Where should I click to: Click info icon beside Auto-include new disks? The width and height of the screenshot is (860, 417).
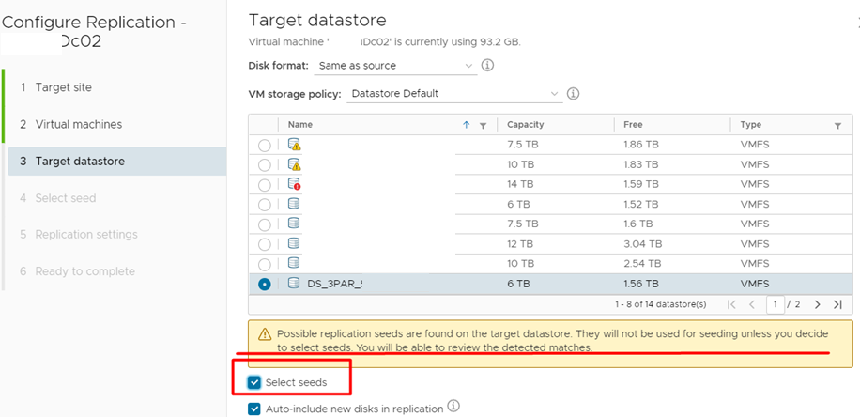[453, 408]
